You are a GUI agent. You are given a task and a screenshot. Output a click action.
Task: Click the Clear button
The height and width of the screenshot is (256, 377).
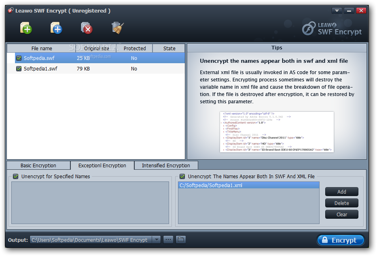pyautogui.click(x=342, y=214)
